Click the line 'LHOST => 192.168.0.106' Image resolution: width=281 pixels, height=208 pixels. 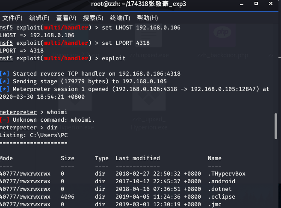[37, 35]
